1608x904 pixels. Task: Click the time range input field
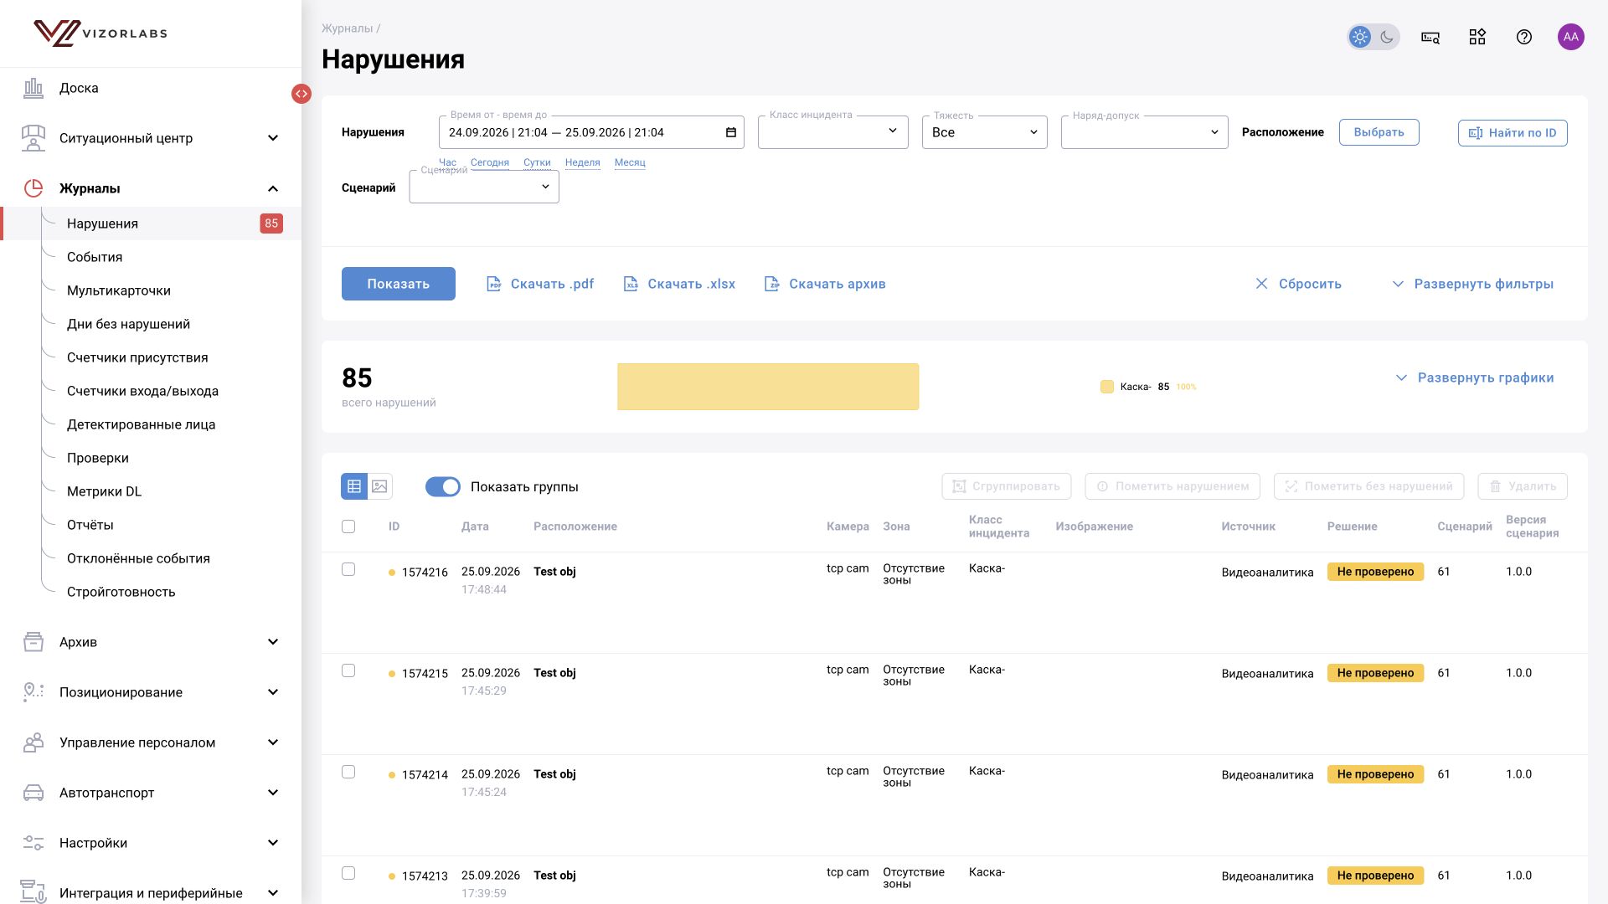(591, 132)
